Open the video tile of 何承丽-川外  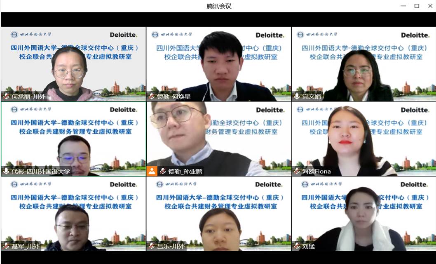[x=73, y=64]
